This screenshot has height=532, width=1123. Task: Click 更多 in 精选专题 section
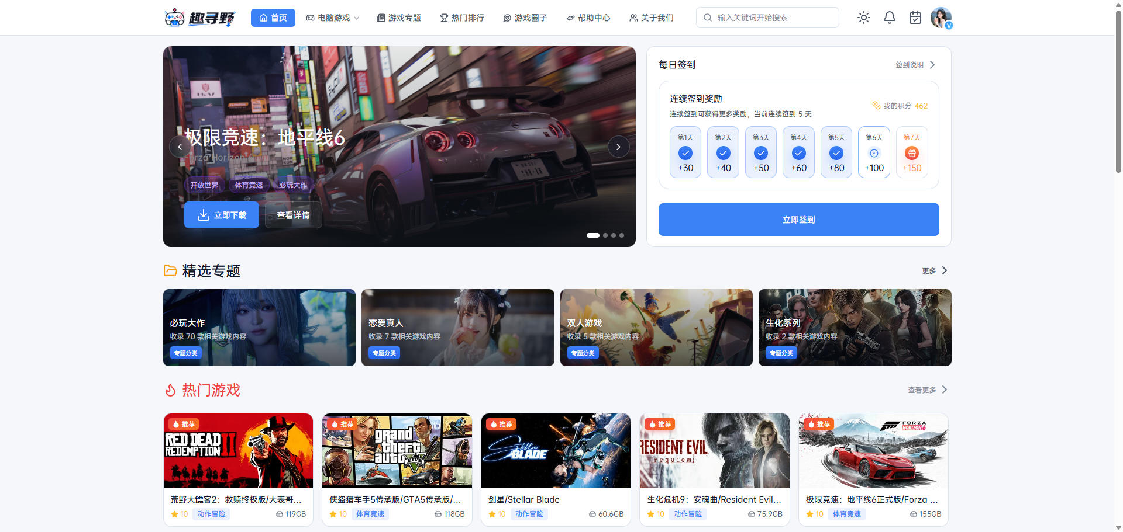[x=929, y=271]
